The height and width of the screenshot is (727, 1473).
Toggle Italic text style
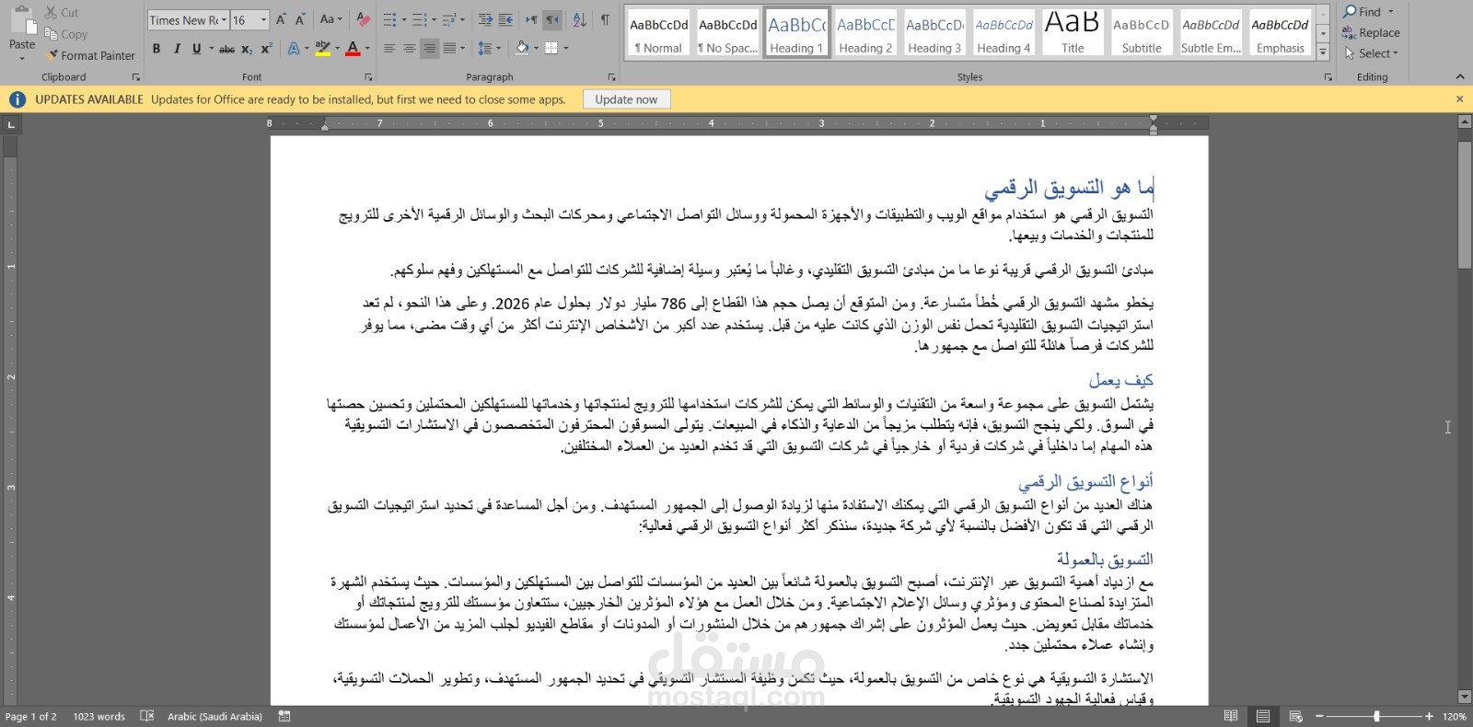pyautogui.click(x=177, y=49)
